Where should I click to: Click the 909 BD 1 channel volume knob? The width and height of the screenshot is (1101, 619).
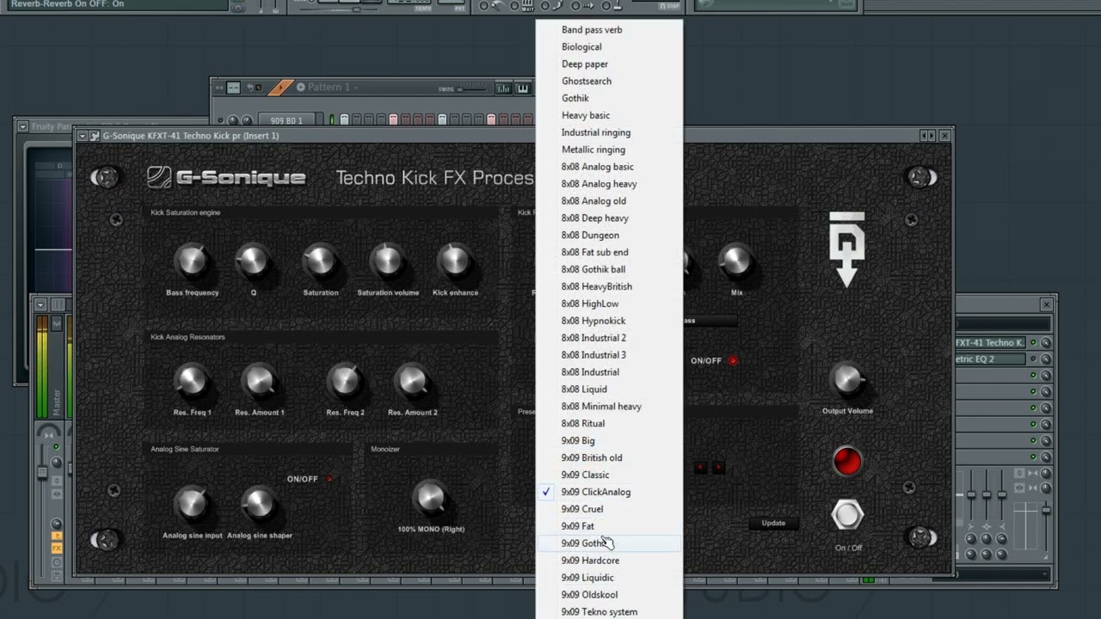tap(247, 120)
